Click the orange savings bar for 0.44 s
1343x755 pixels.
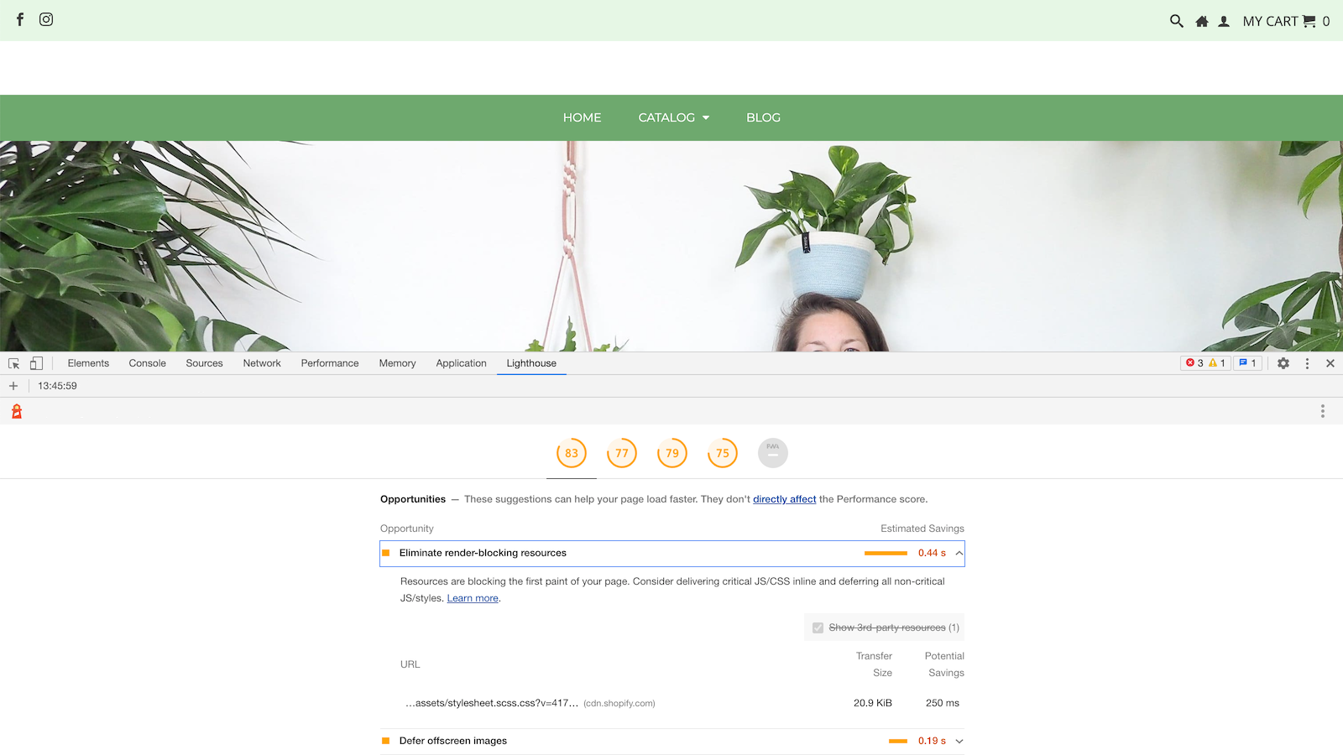(x=886, y=553)
